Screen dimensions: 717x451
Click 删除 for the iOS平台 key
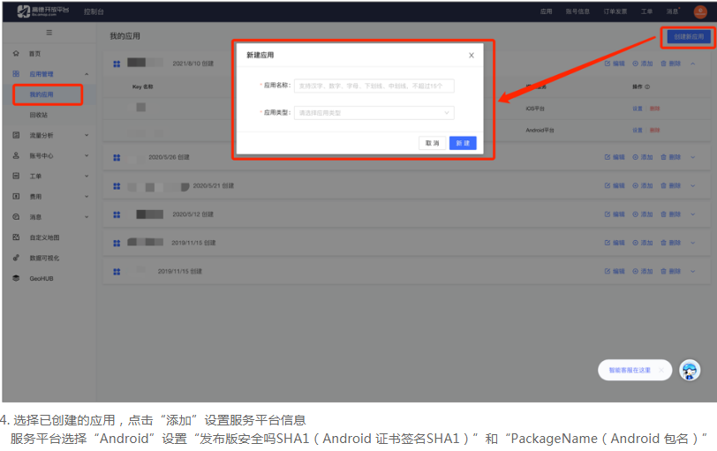click(655, 109)
